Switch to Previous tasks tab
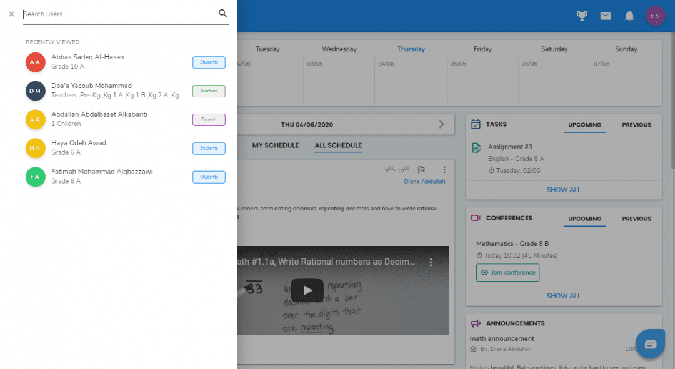Viewport: 675px width, 369px height. tap(636, 125)
